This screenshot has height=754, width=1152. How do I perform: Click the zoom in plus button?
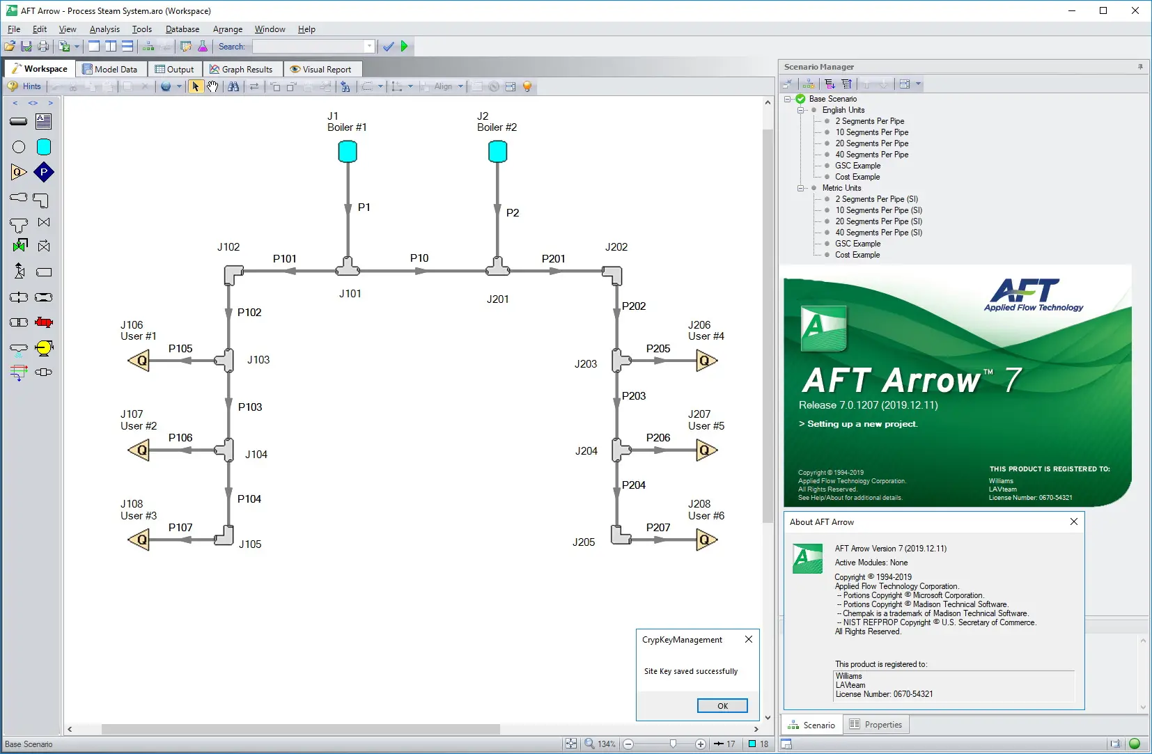pos(700,744)
